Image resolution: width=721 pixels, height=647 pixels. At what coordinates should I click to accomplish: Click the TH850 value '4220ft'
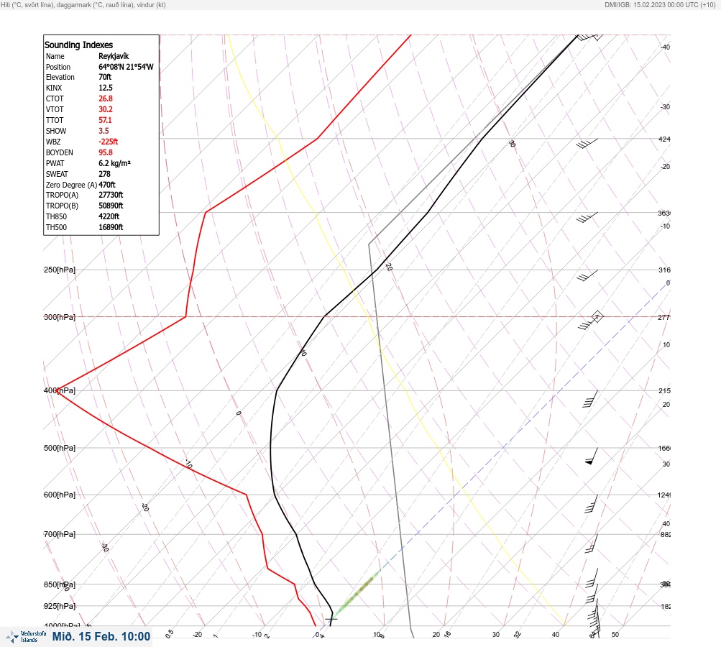coord(109,216)
